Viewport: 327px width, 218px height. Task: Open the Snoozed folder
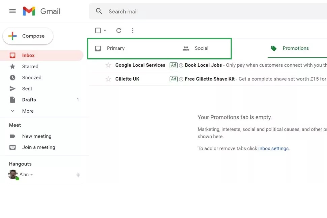coord(42,77)
